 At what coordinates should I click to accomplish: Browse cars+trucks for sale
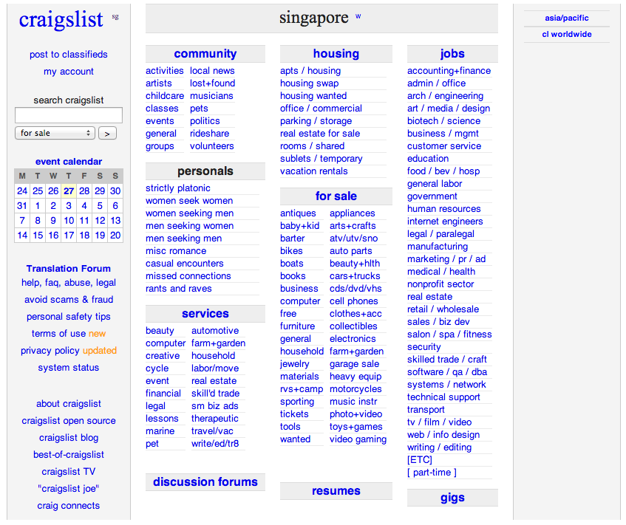pos(355,276)
